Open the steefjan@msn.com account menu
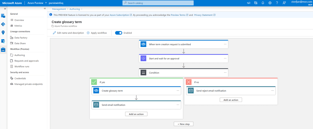This screenshot has width=313, height=129. (x=302, y=3)
